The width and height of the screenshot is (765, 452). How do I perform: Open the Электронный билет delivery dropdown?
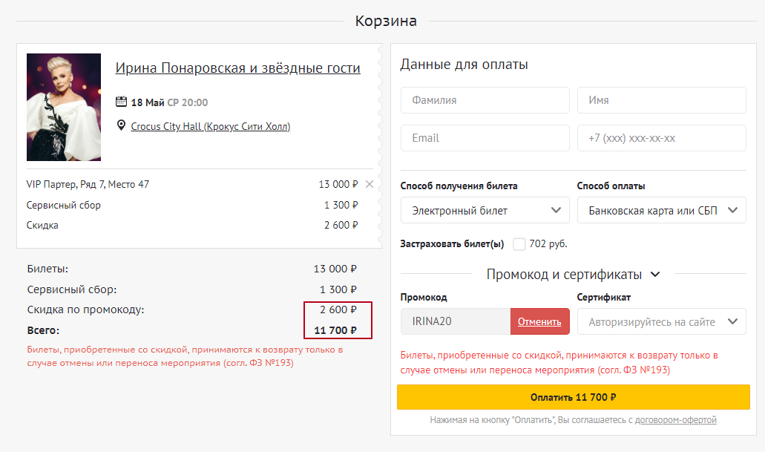pos(485,210)
